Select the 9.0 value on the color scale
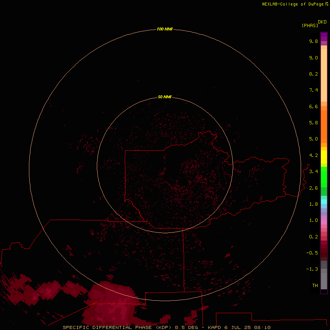The height and width of the screenshot is (330, 330). click(313, 58)
